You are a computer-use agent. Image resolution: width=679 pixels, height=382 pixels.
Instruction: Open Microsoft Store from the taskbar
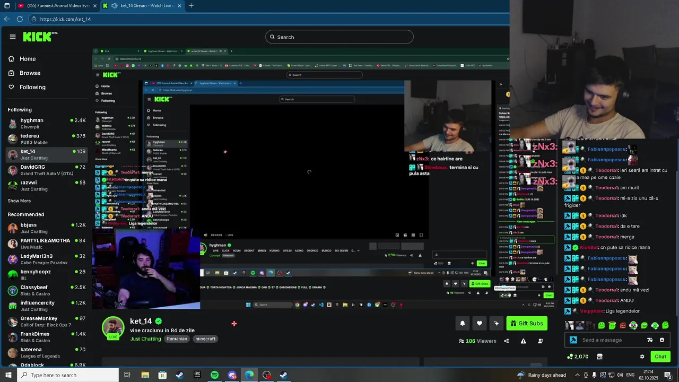(162, 375)
